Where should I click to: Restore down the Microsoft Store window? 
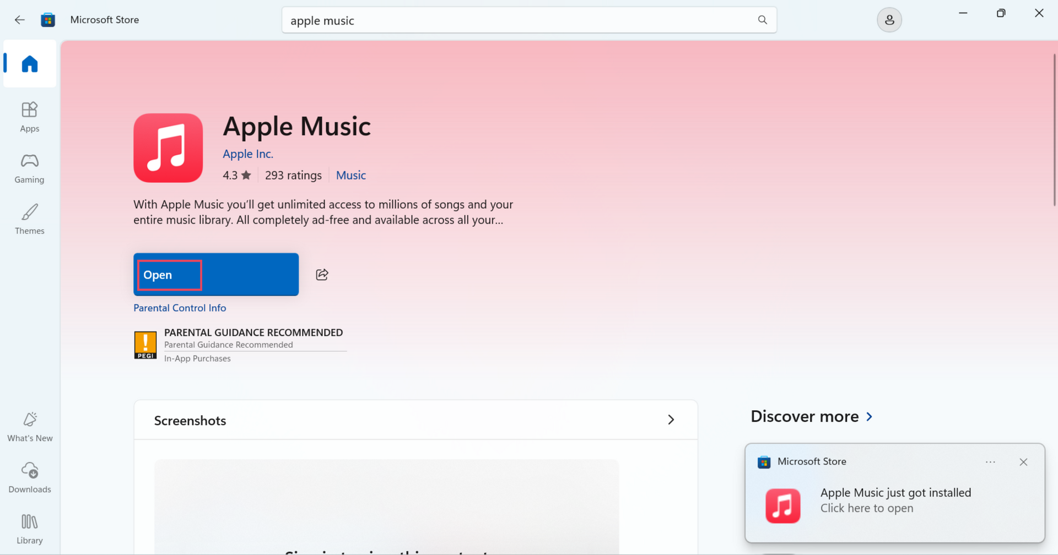click(x=1001, y=13)
